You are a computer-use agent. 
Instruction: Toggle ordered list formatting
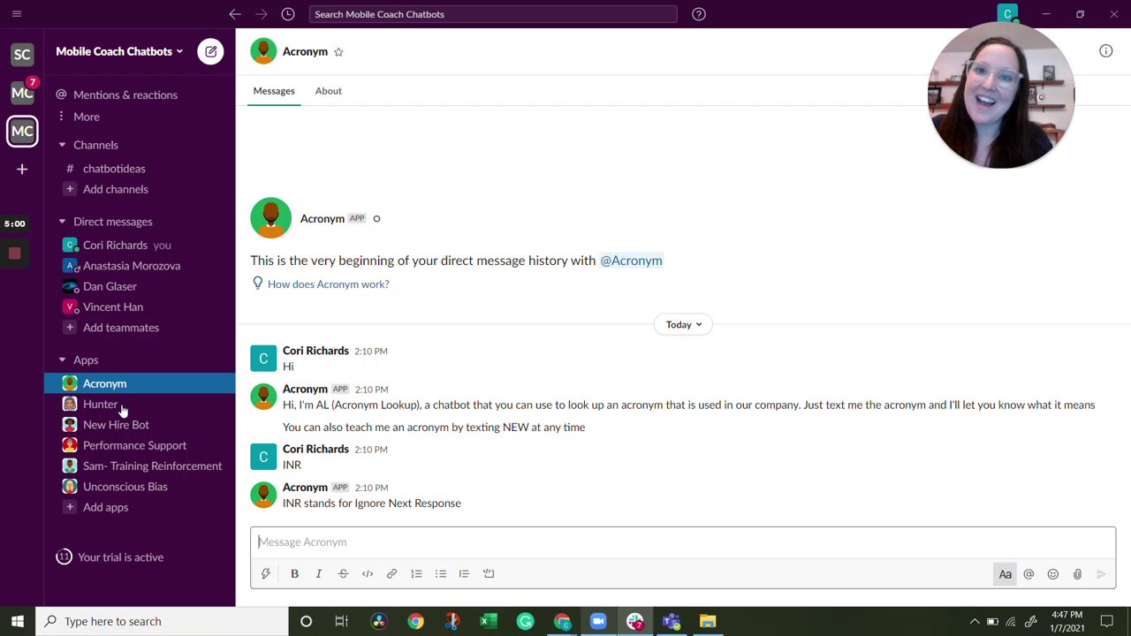tap(416, 573)
